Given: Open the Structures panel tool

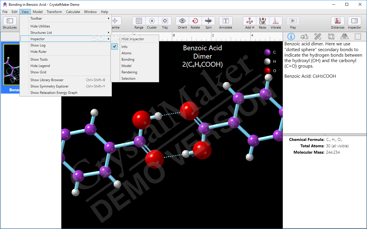Looking at the screenshot, I should 10,23.
